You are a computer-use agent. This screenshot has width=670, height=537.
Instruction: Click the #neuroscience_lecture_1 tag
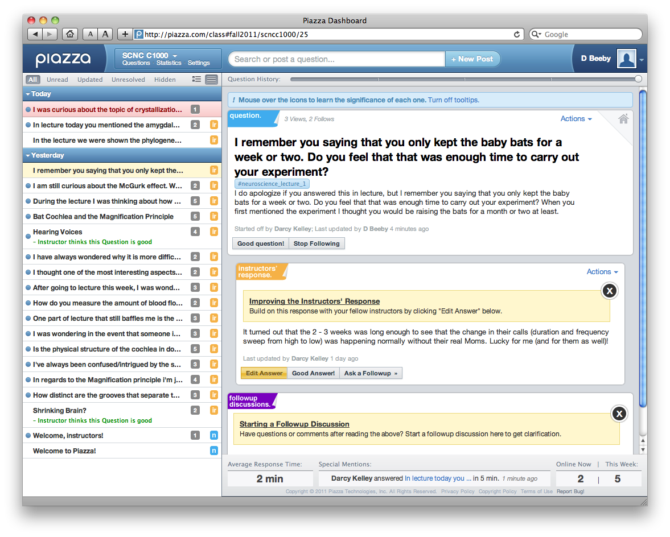pyautogui.click(x=272, y=184)
